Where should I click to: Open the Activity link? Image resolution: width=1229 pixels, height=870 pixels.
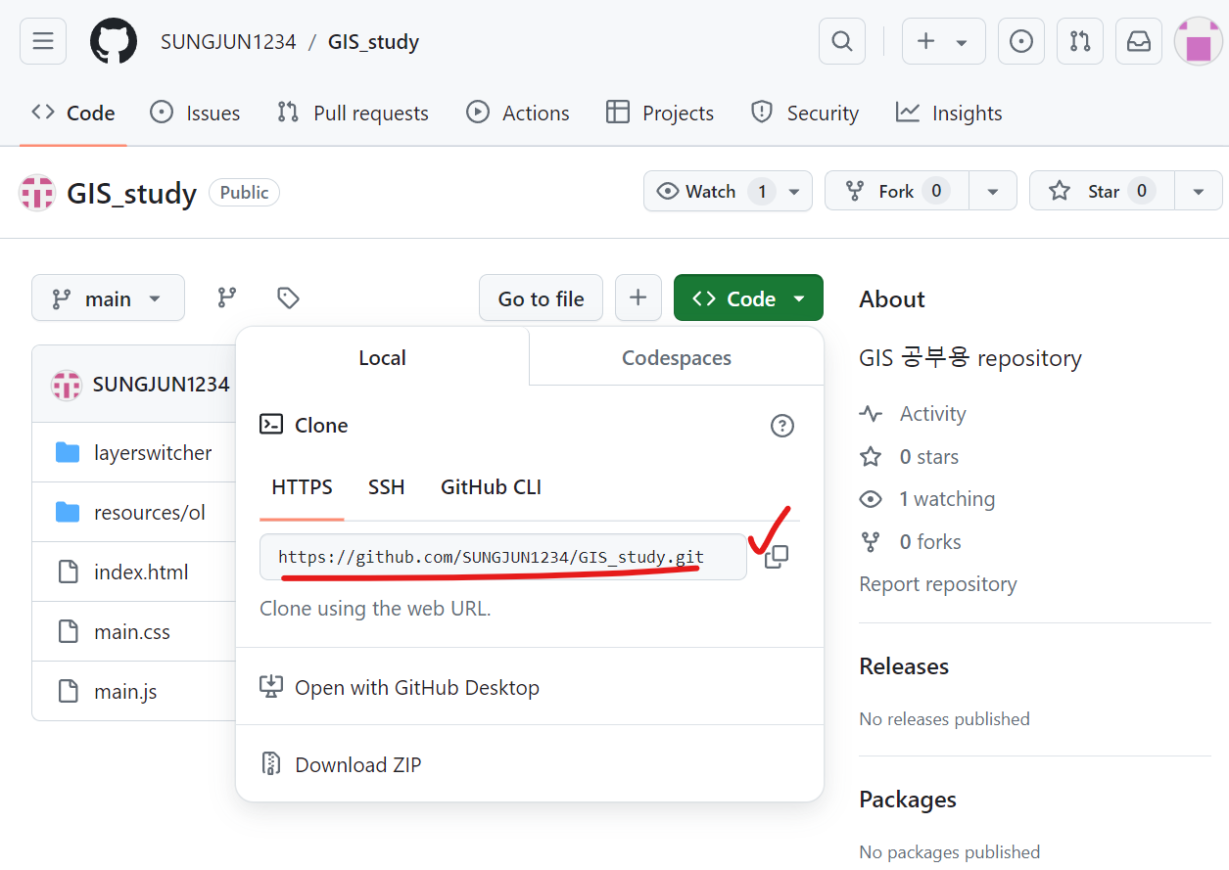pyautogui.click(x=932, y=414)
